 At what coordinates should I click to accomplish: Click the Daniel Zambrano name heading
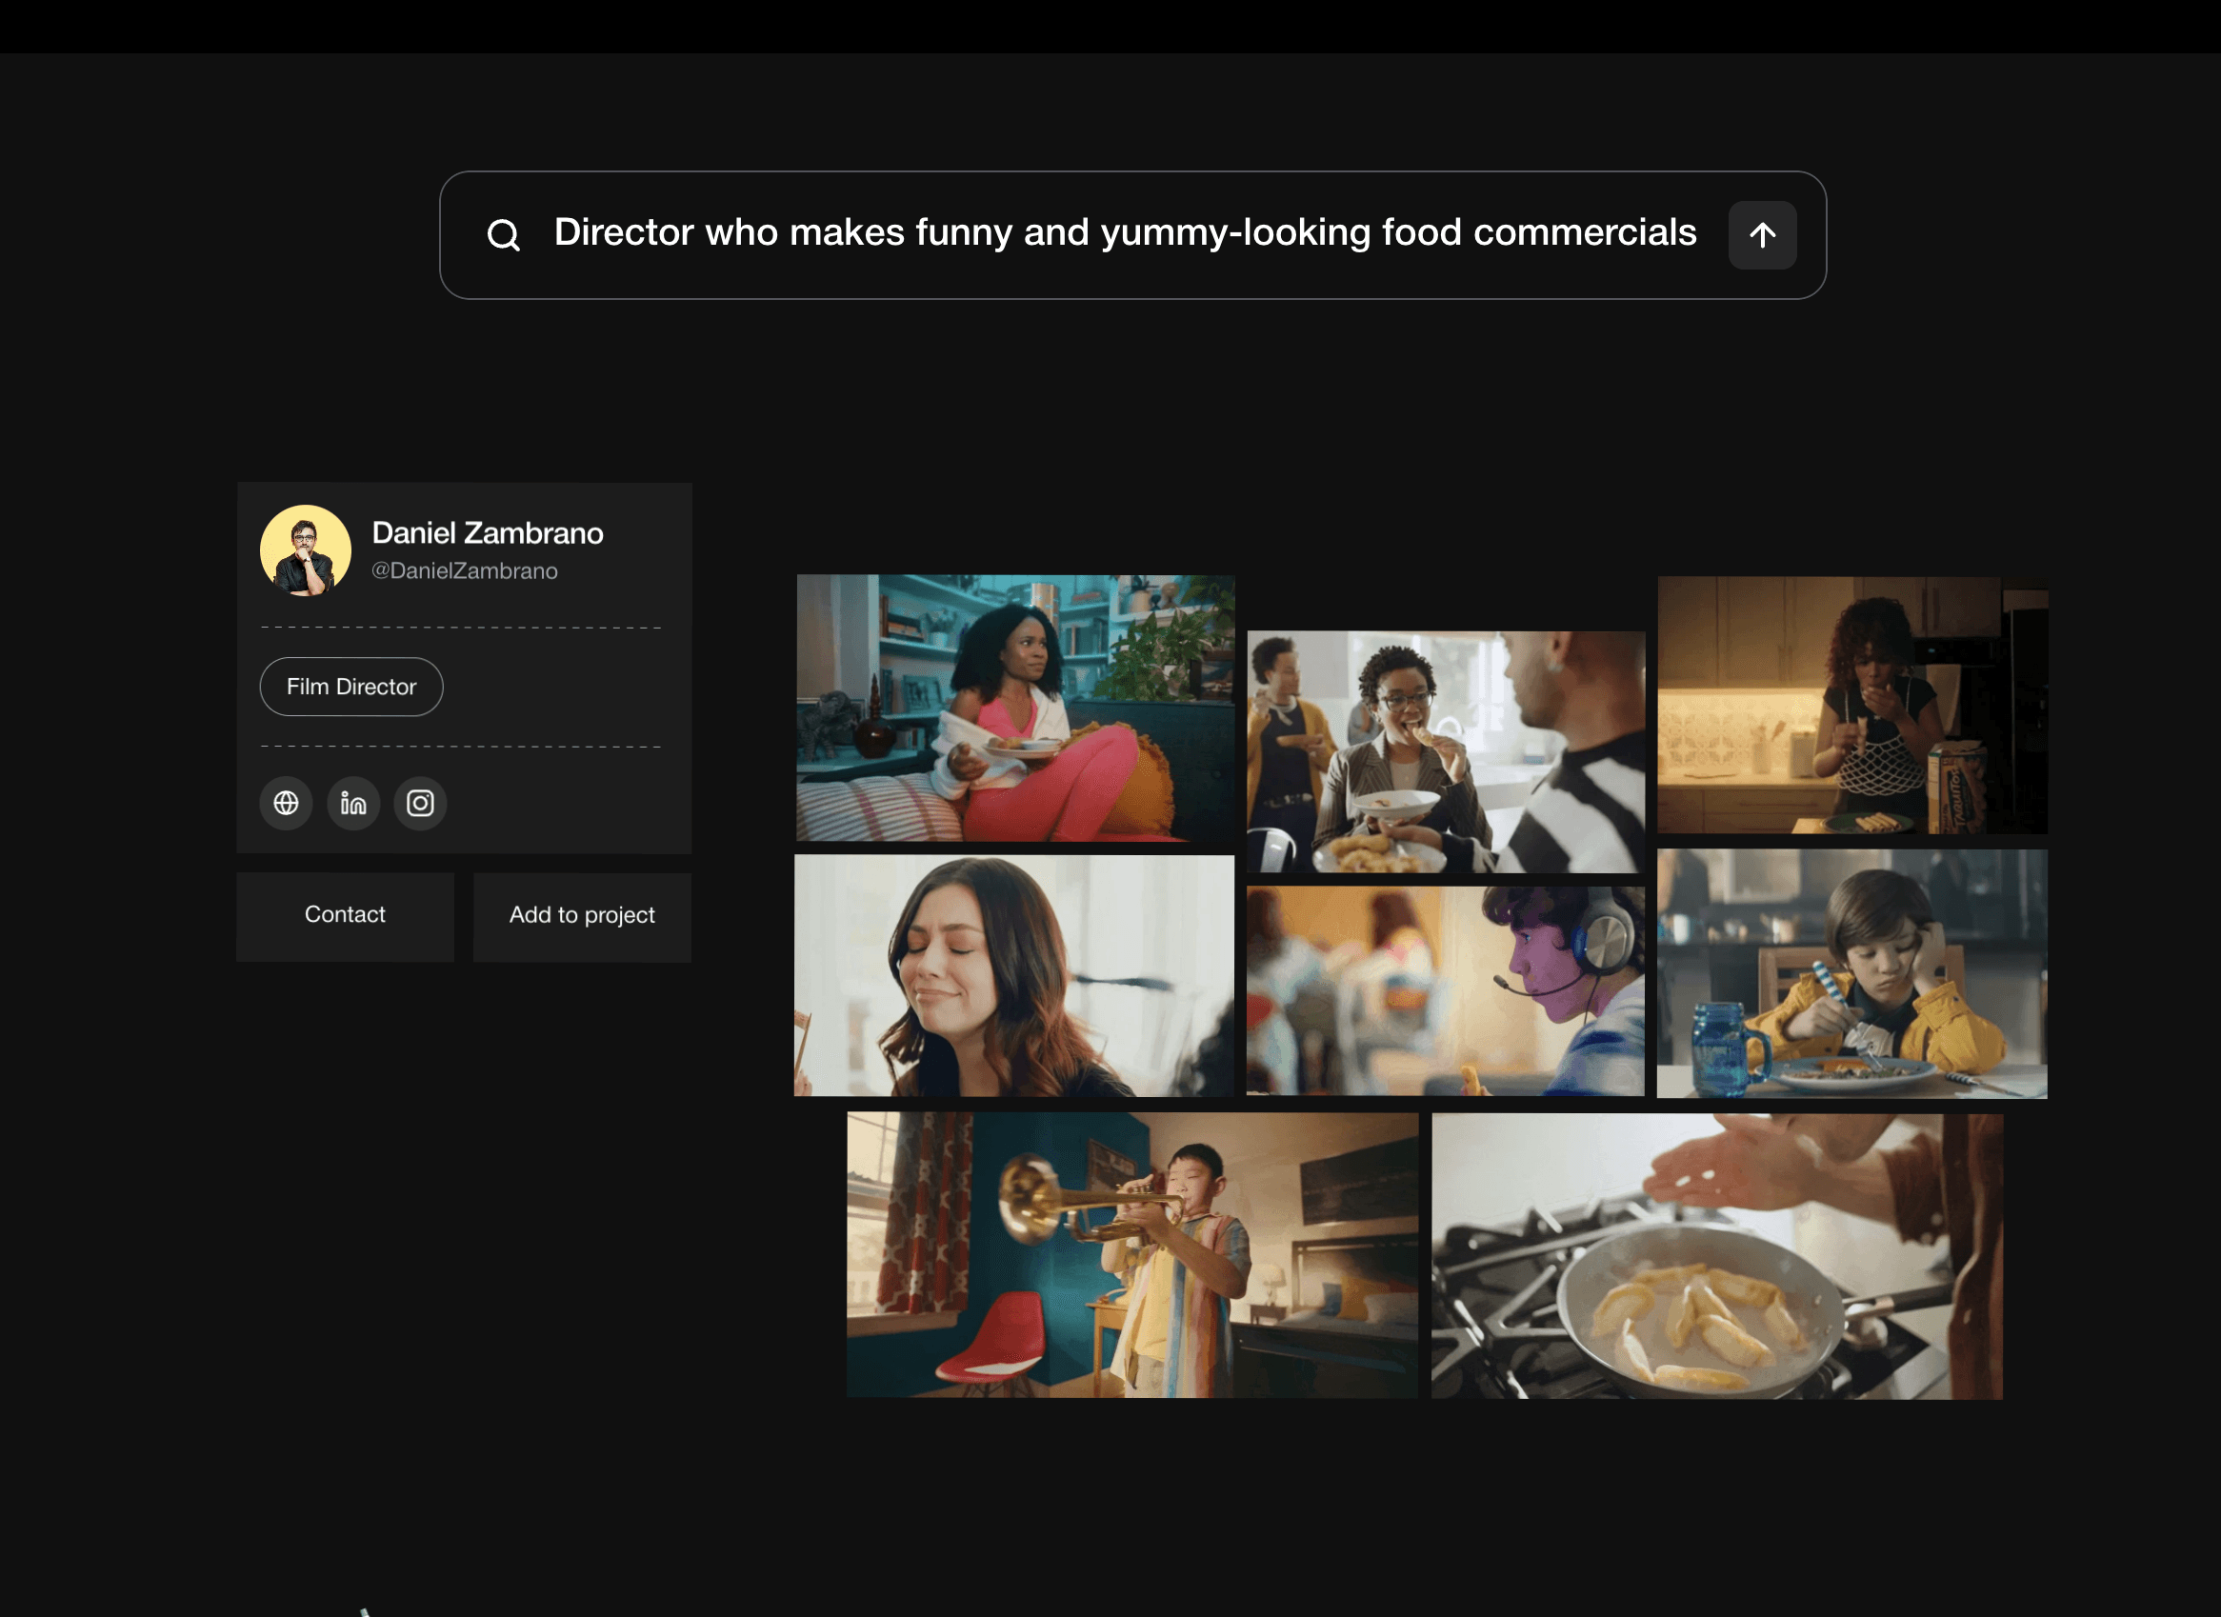[487, 532]
